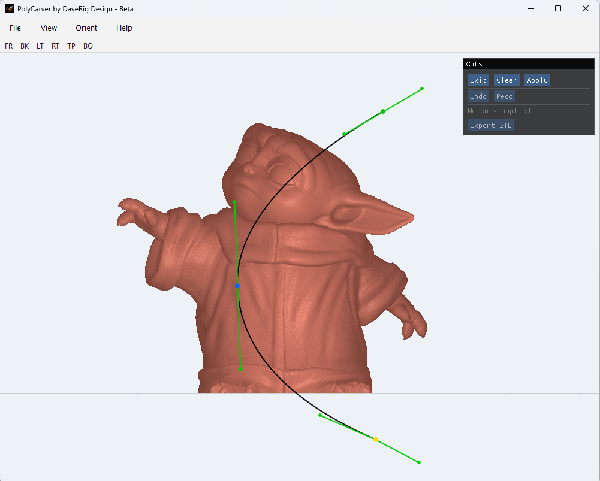This screenshot has width=600, height=481.
Task: Open the Orient menu
Action: 86,28
